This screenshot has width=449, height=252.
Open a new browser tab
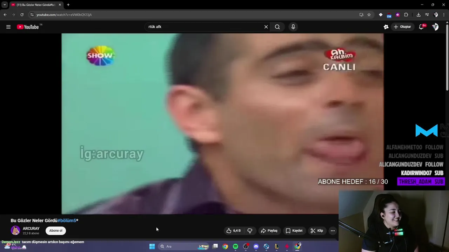coord(68,5)
